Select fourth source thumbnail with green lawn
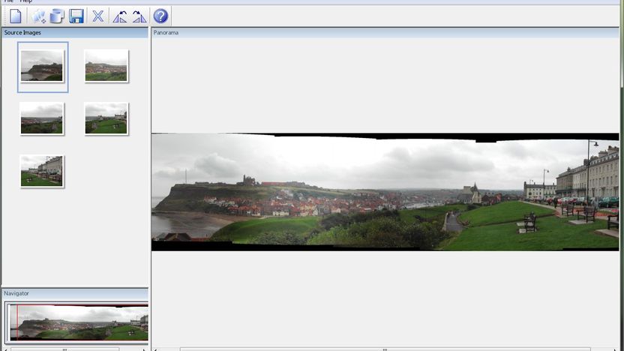The height and width of the screenshot is (351, 624). [106, 118]
